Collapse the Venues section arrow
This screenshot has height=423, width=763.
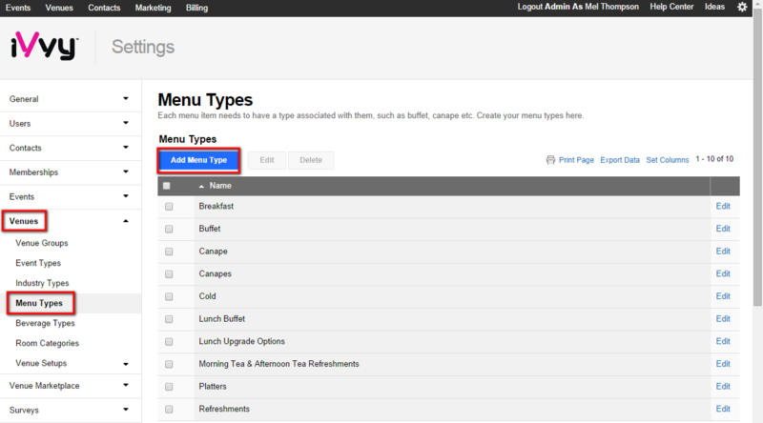[126, 221]
